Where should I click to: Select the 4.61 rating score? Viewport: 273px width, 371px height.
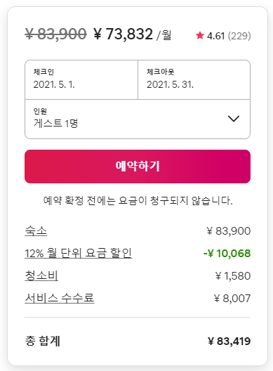215,36
